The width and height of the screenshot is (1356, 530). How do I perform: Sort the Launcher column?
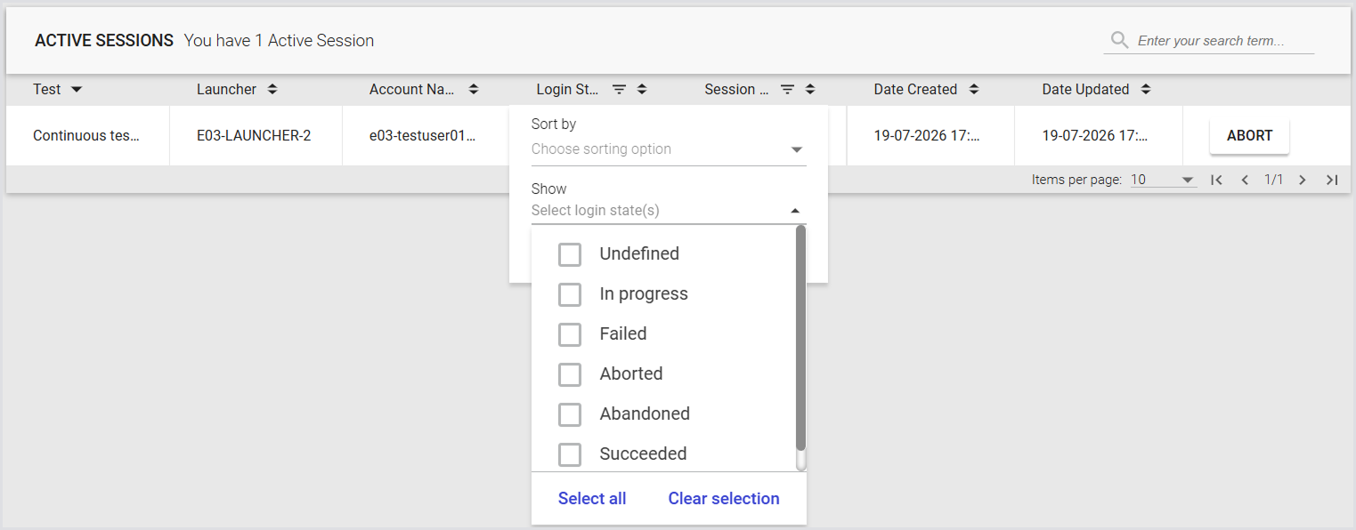point(272,90)
